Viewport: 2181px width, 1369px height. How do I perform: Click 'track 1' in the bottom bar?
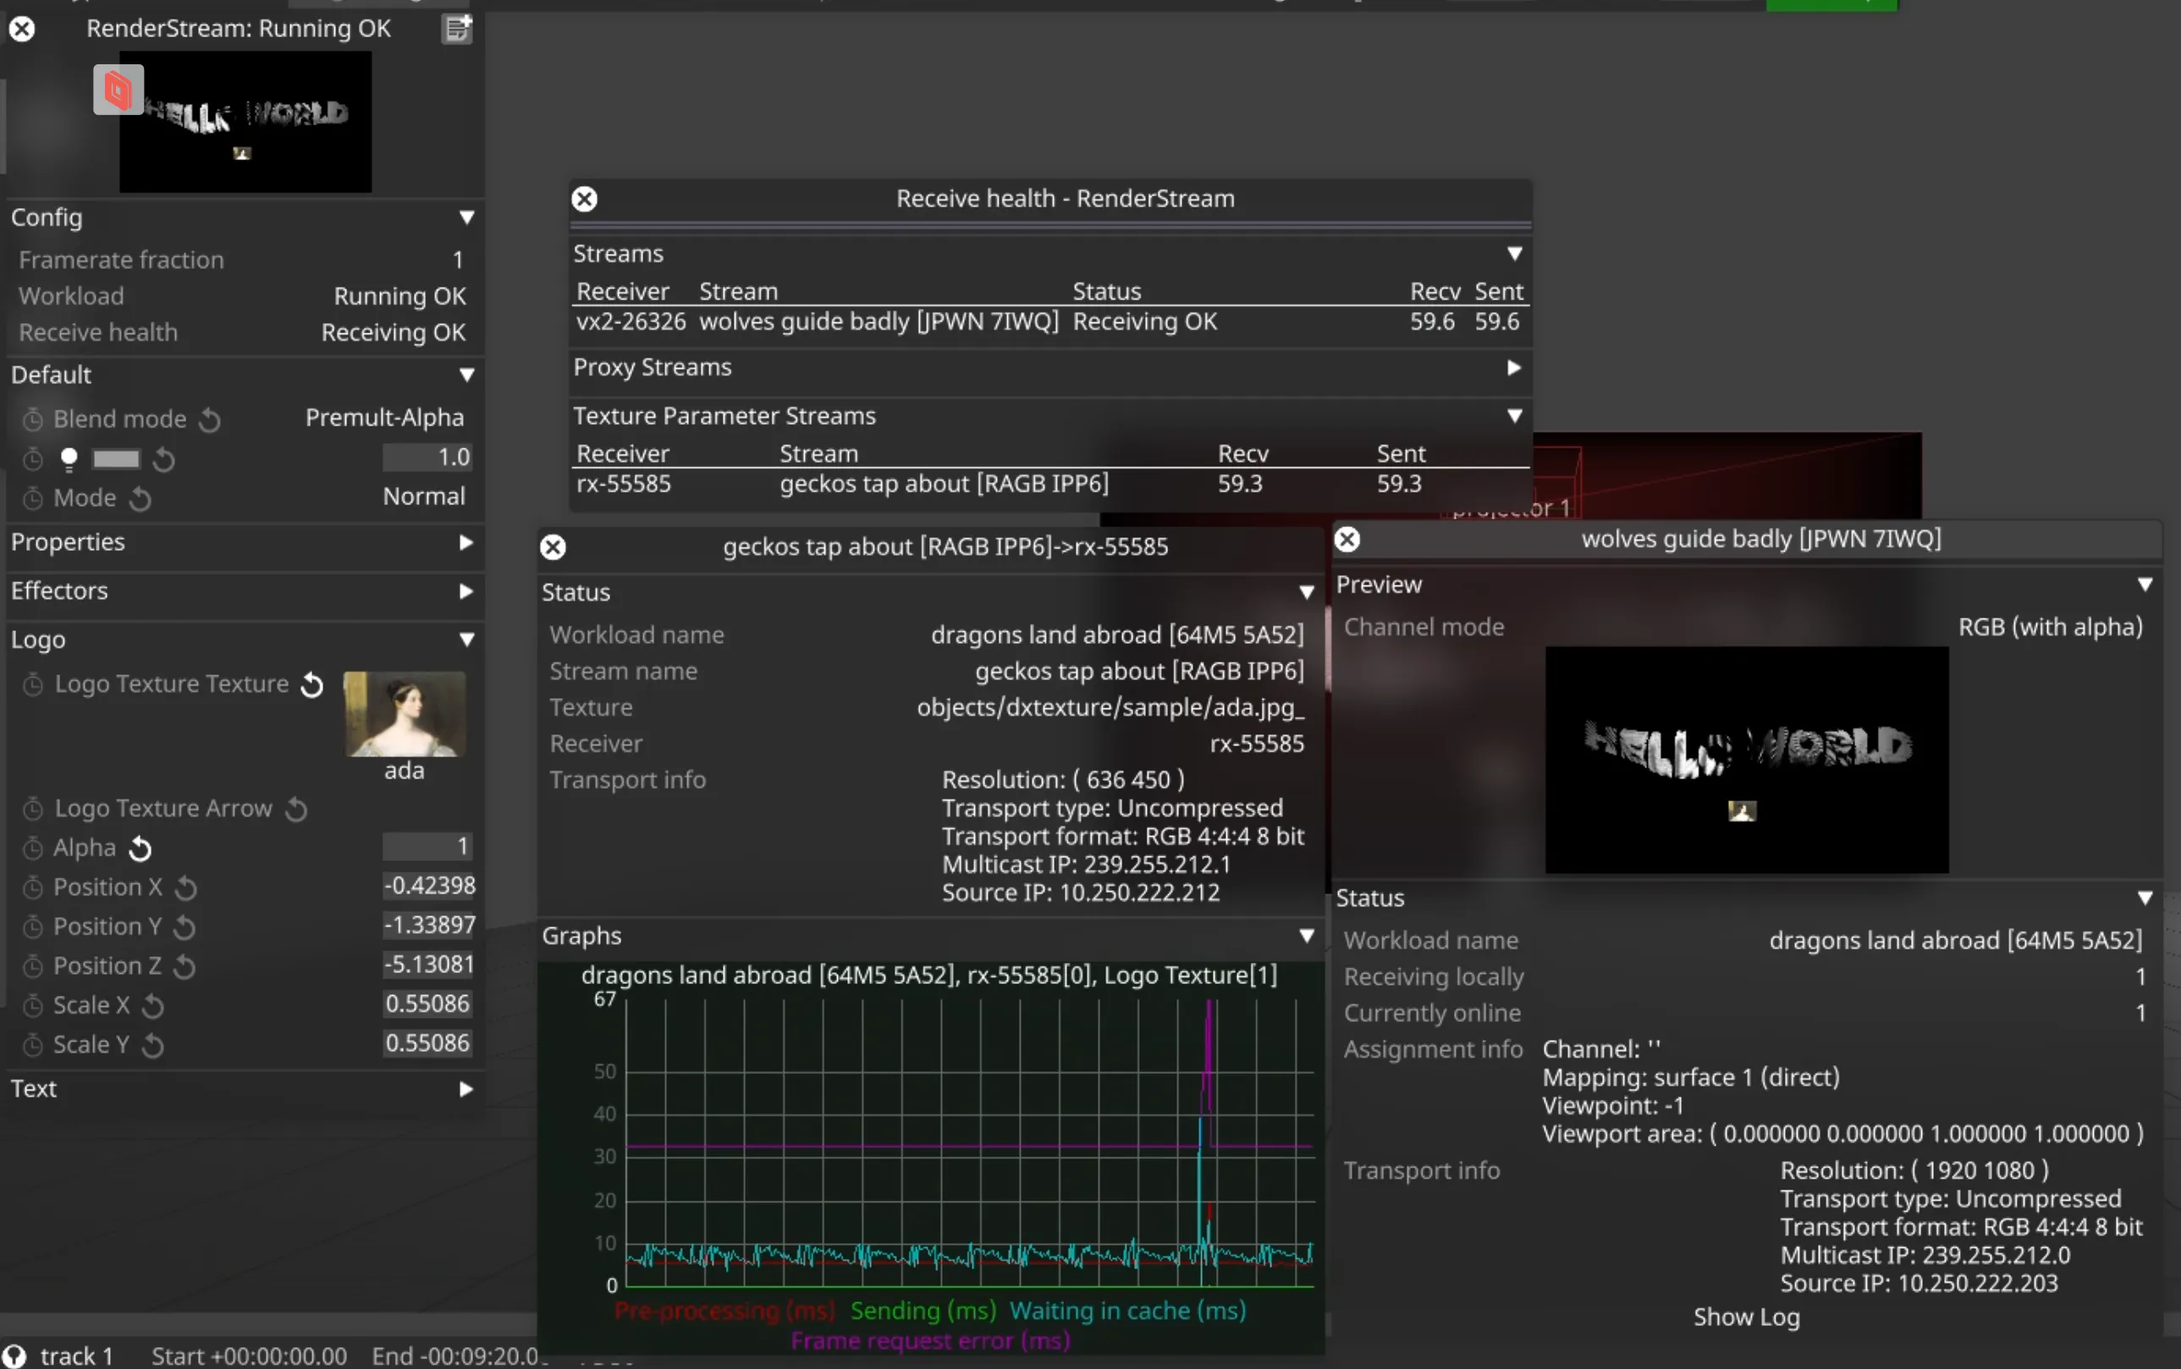tap(77, 1356)
